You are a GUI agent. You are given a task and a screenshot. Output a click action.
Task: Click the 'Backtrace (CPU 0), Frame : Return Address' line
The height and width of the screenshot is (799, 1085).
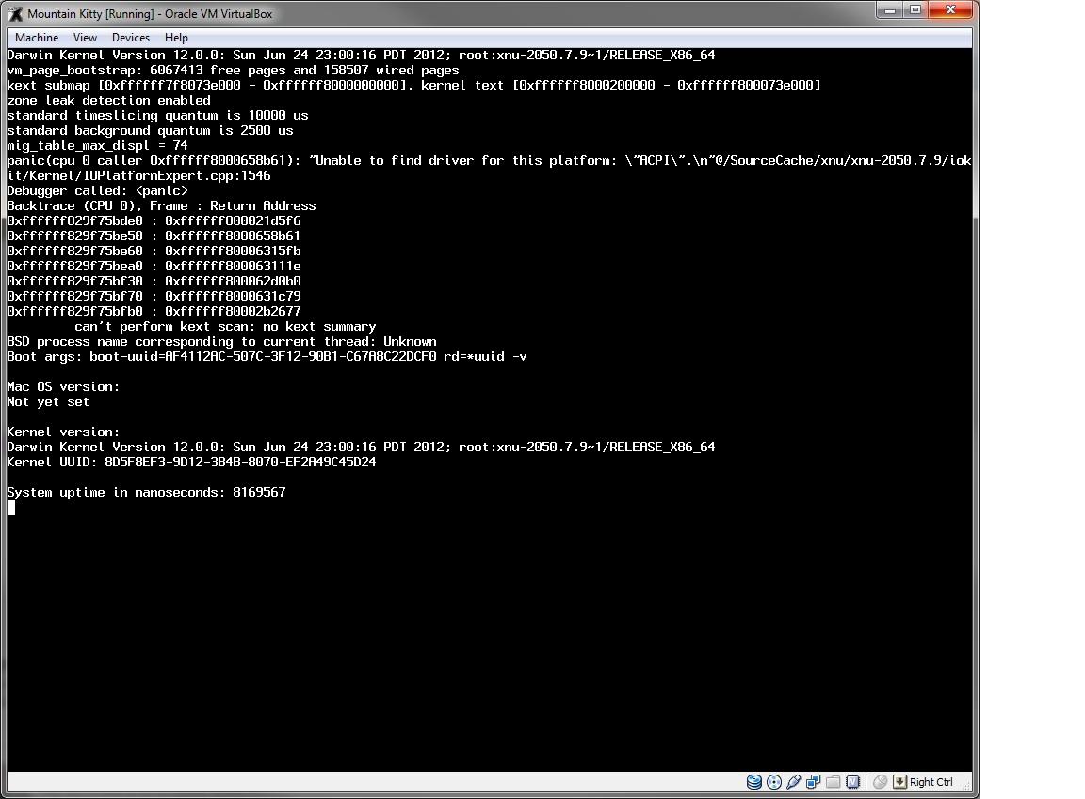161,205
